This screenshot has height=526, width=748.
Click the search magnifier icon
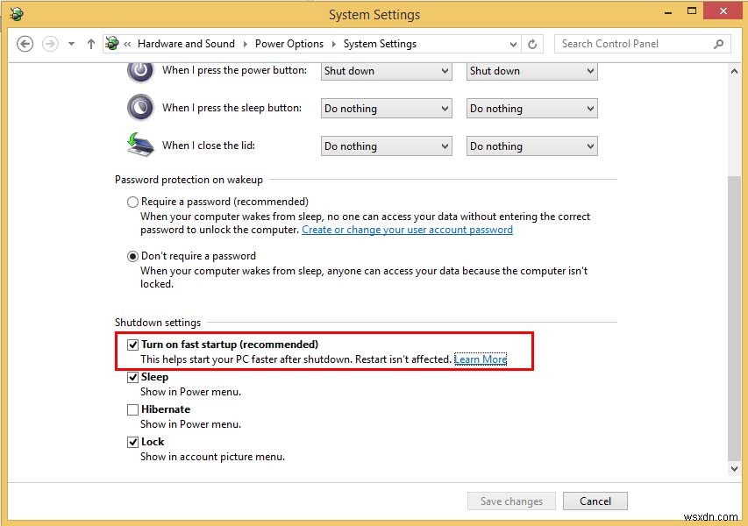pos(717,44)
